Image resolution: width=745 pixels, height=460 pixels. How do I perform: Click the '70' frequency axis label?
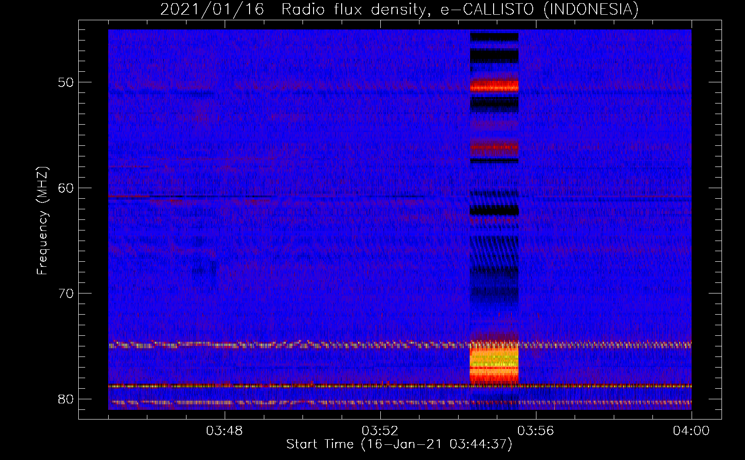(x=66, y=293)
